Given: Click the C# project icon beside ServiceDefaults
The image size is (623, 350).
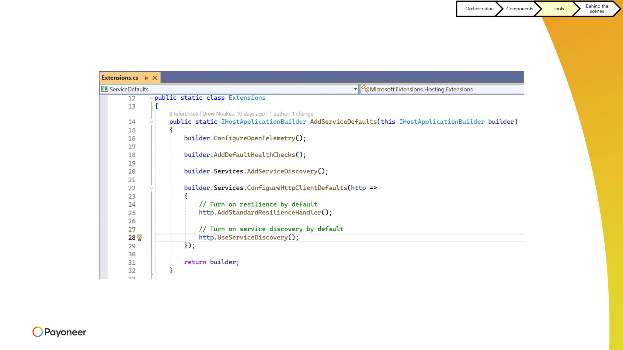Looking at the screenshot, I should (x=105, y=89).
